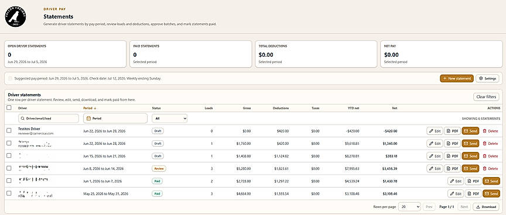The height and width of the screenshot is (215, 506).
Task: Click the Driver/email/load search field
Action: (x=49, y=119)
